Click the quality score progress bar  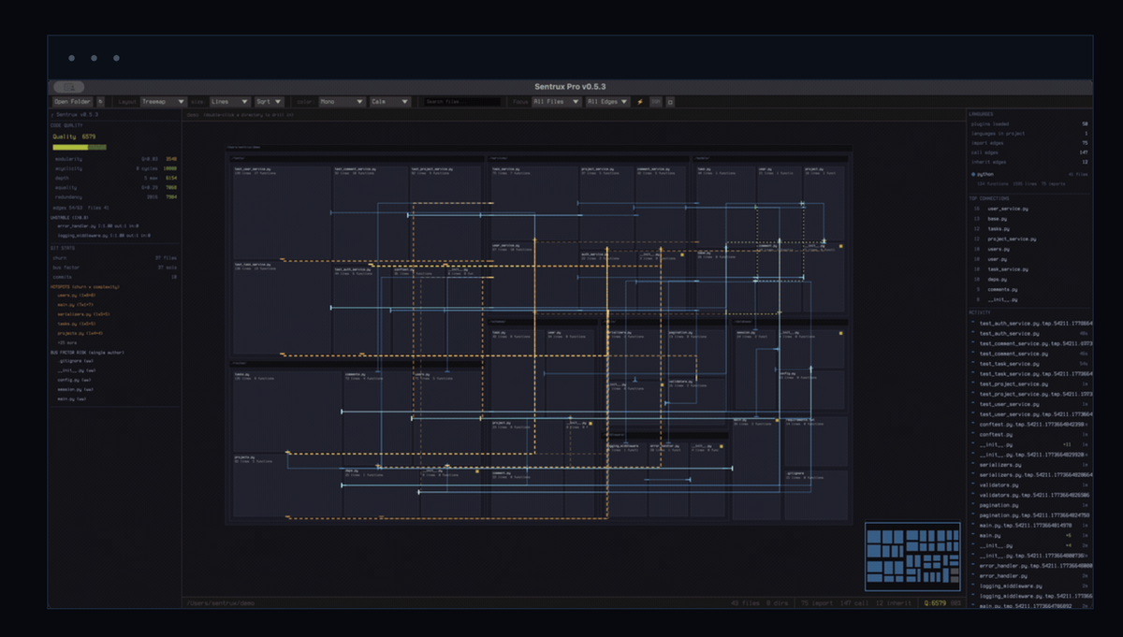80,147
